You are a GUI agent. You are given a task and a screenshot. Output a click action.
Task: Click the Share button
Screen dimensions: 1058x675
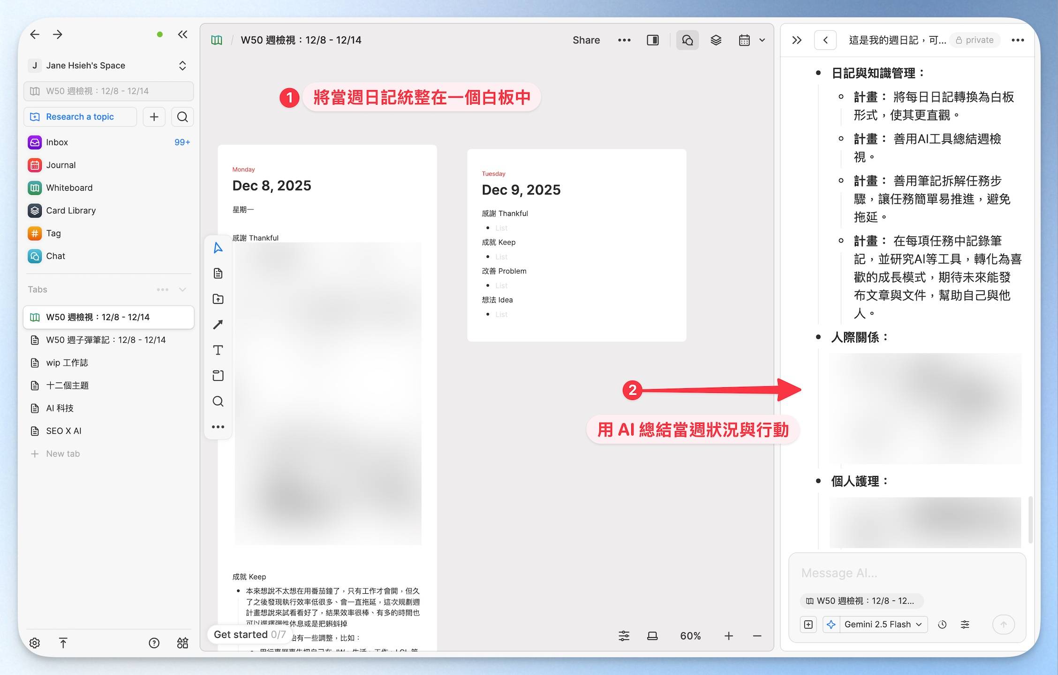click(x=586, y=40)
